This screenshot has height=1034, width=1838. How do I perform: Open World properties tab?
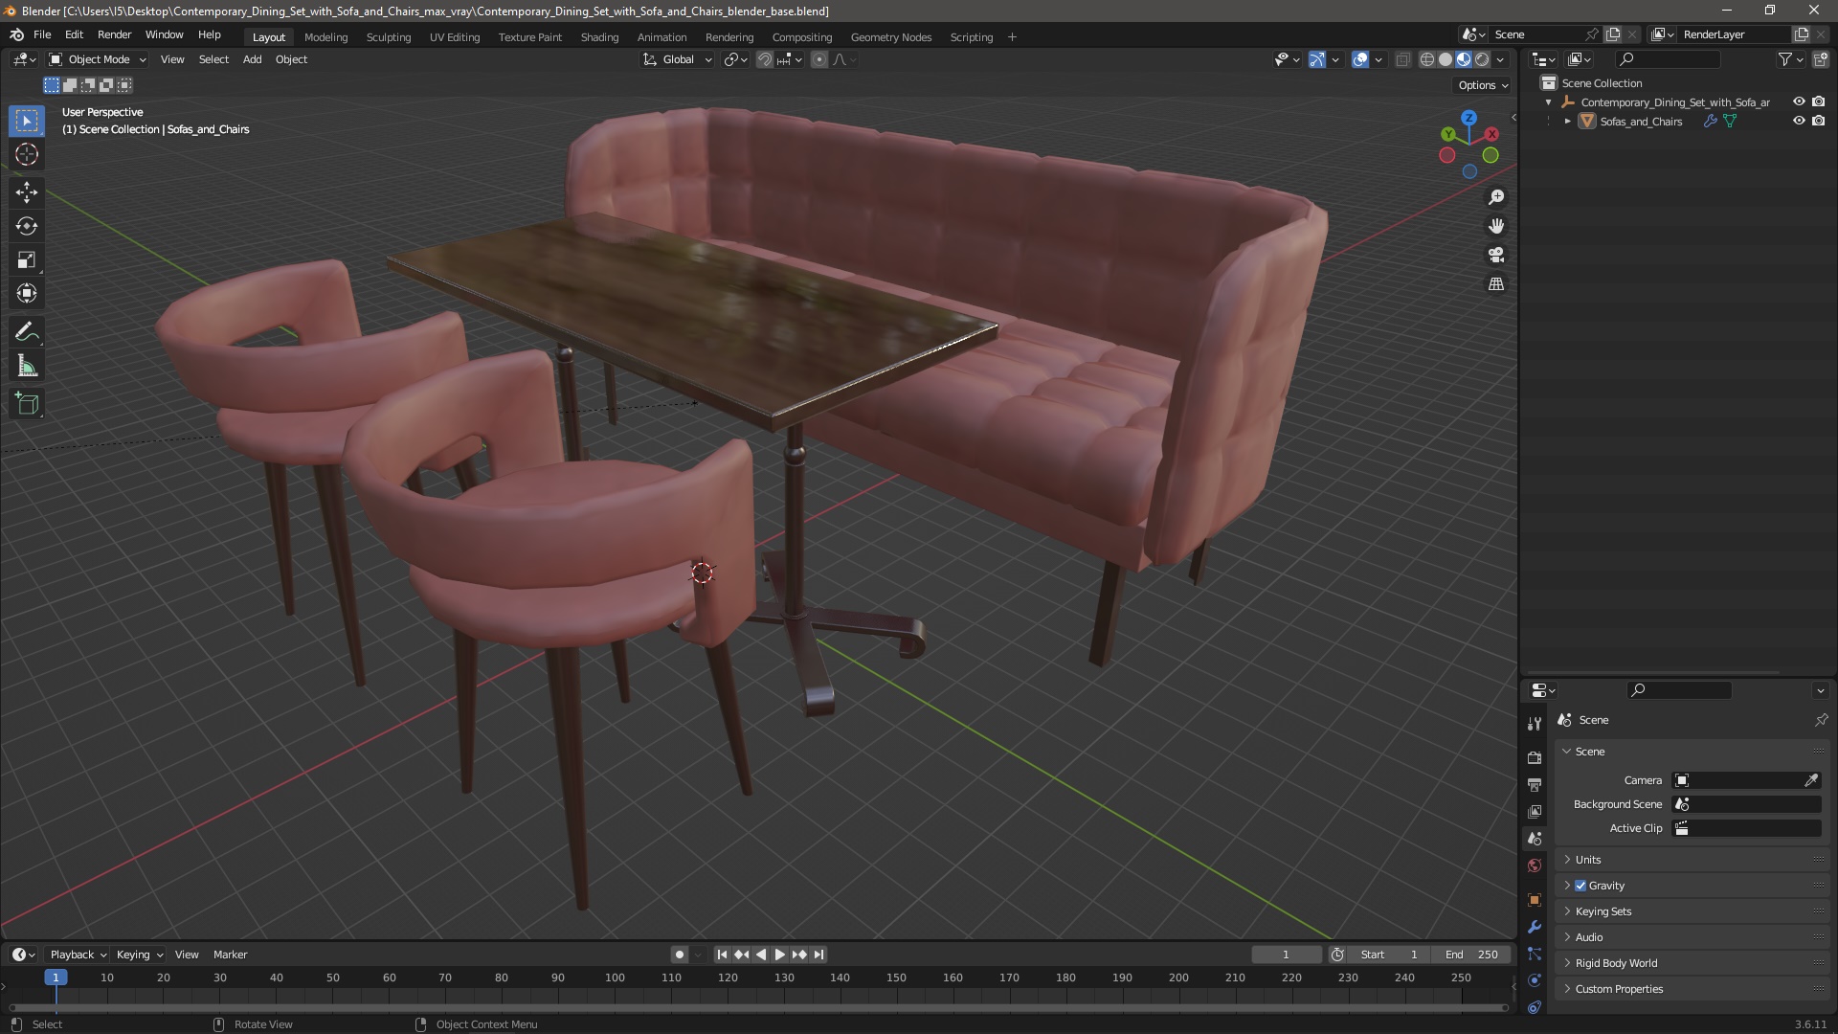(x=1535, y=865)
